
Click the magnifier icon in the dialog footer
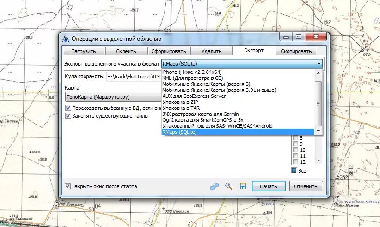pyautogui.click(x=228, y=186)
